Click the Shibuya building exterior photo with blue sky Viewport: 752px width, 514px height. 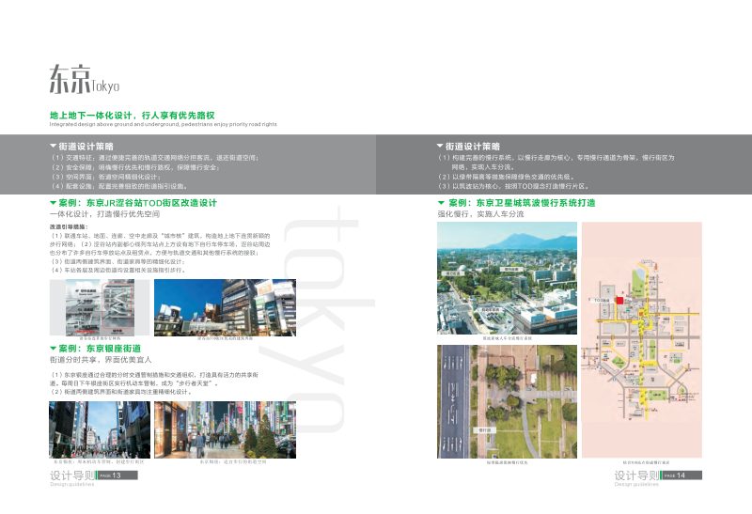point(225,307)
